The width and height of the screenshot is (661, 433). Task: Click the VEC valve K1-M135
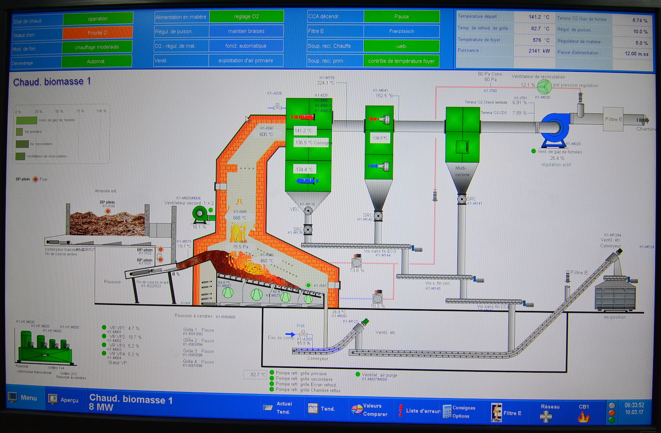pos(308,210)
